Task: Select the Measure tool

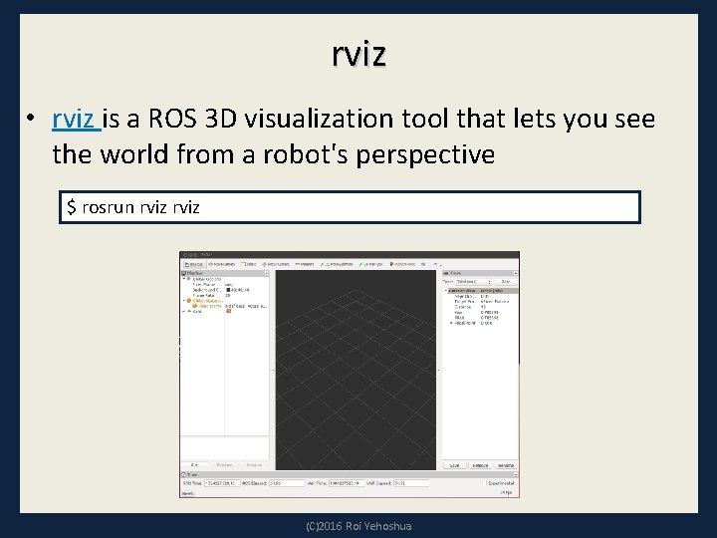Action: (x=305, y=264)
